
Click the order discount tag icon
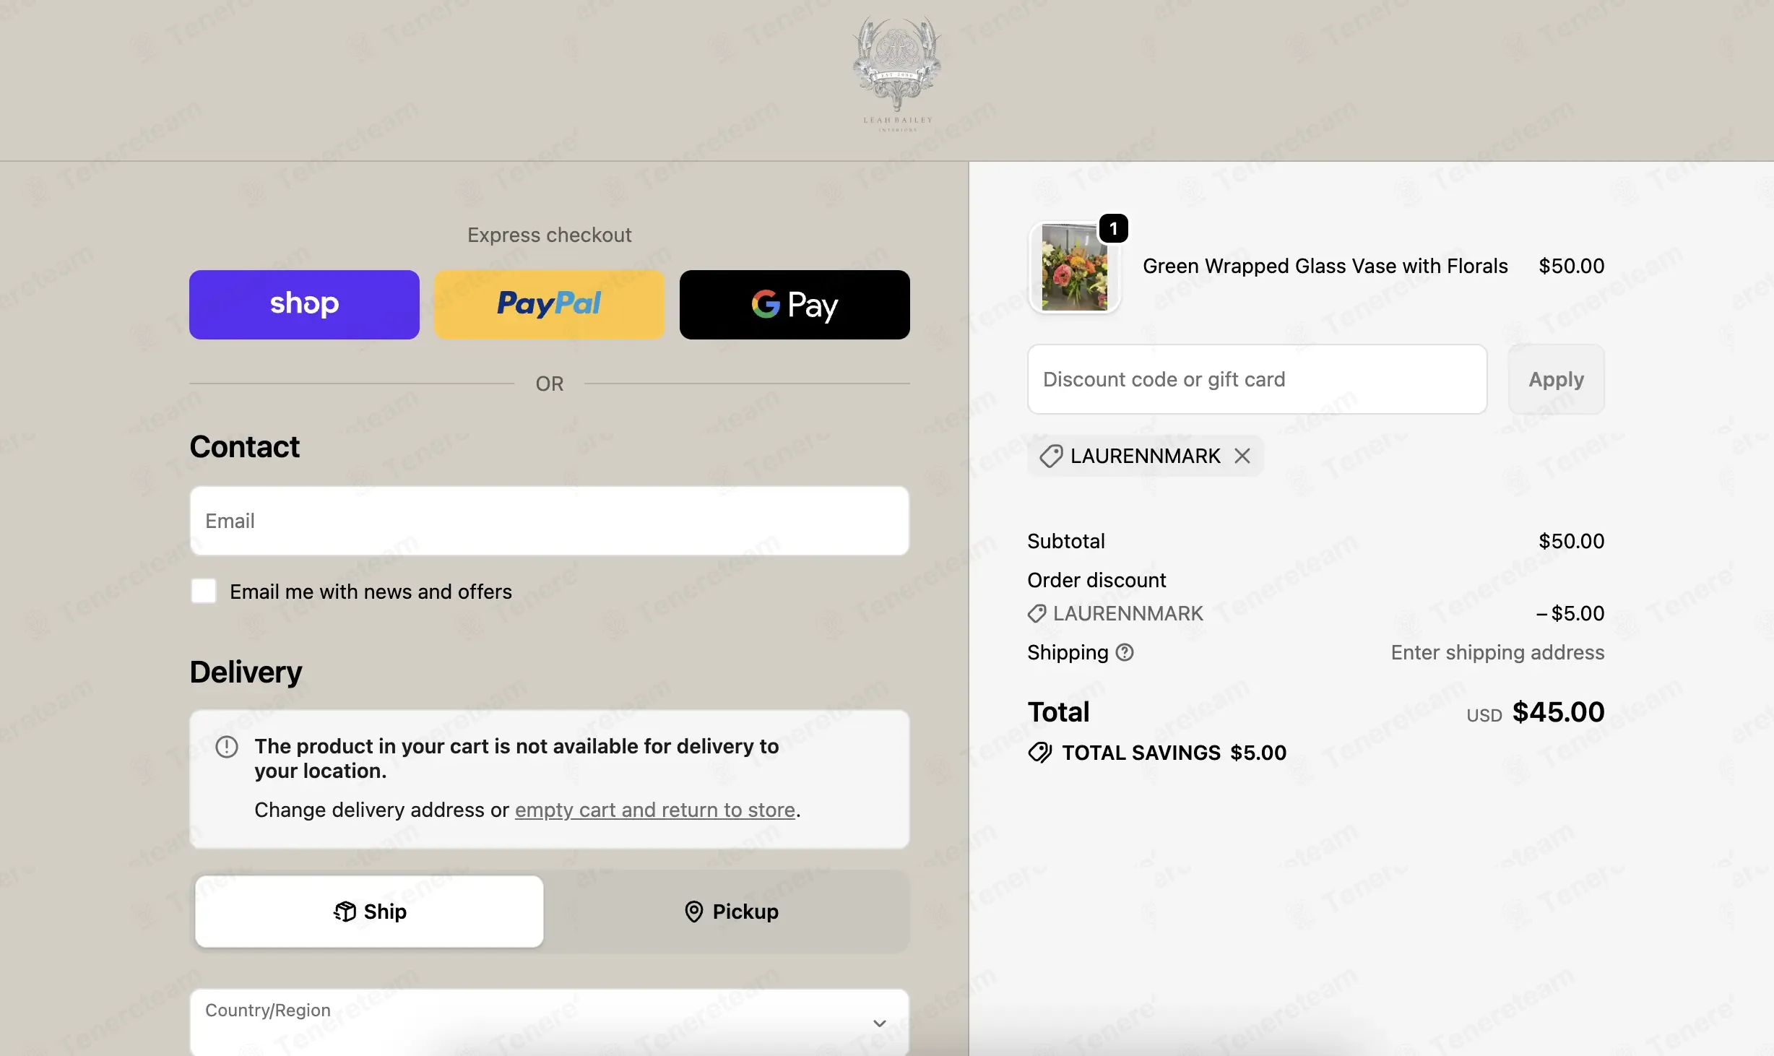(x=1037, y=613)
